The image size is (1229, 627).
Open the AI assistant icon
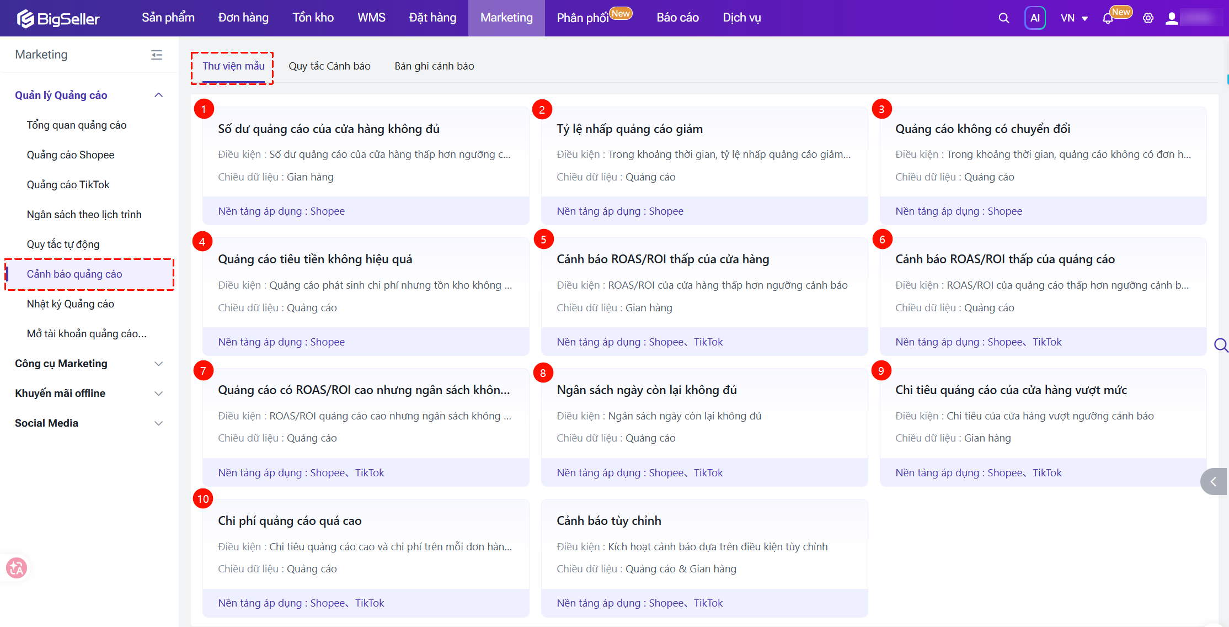[x=1035, y=18]
